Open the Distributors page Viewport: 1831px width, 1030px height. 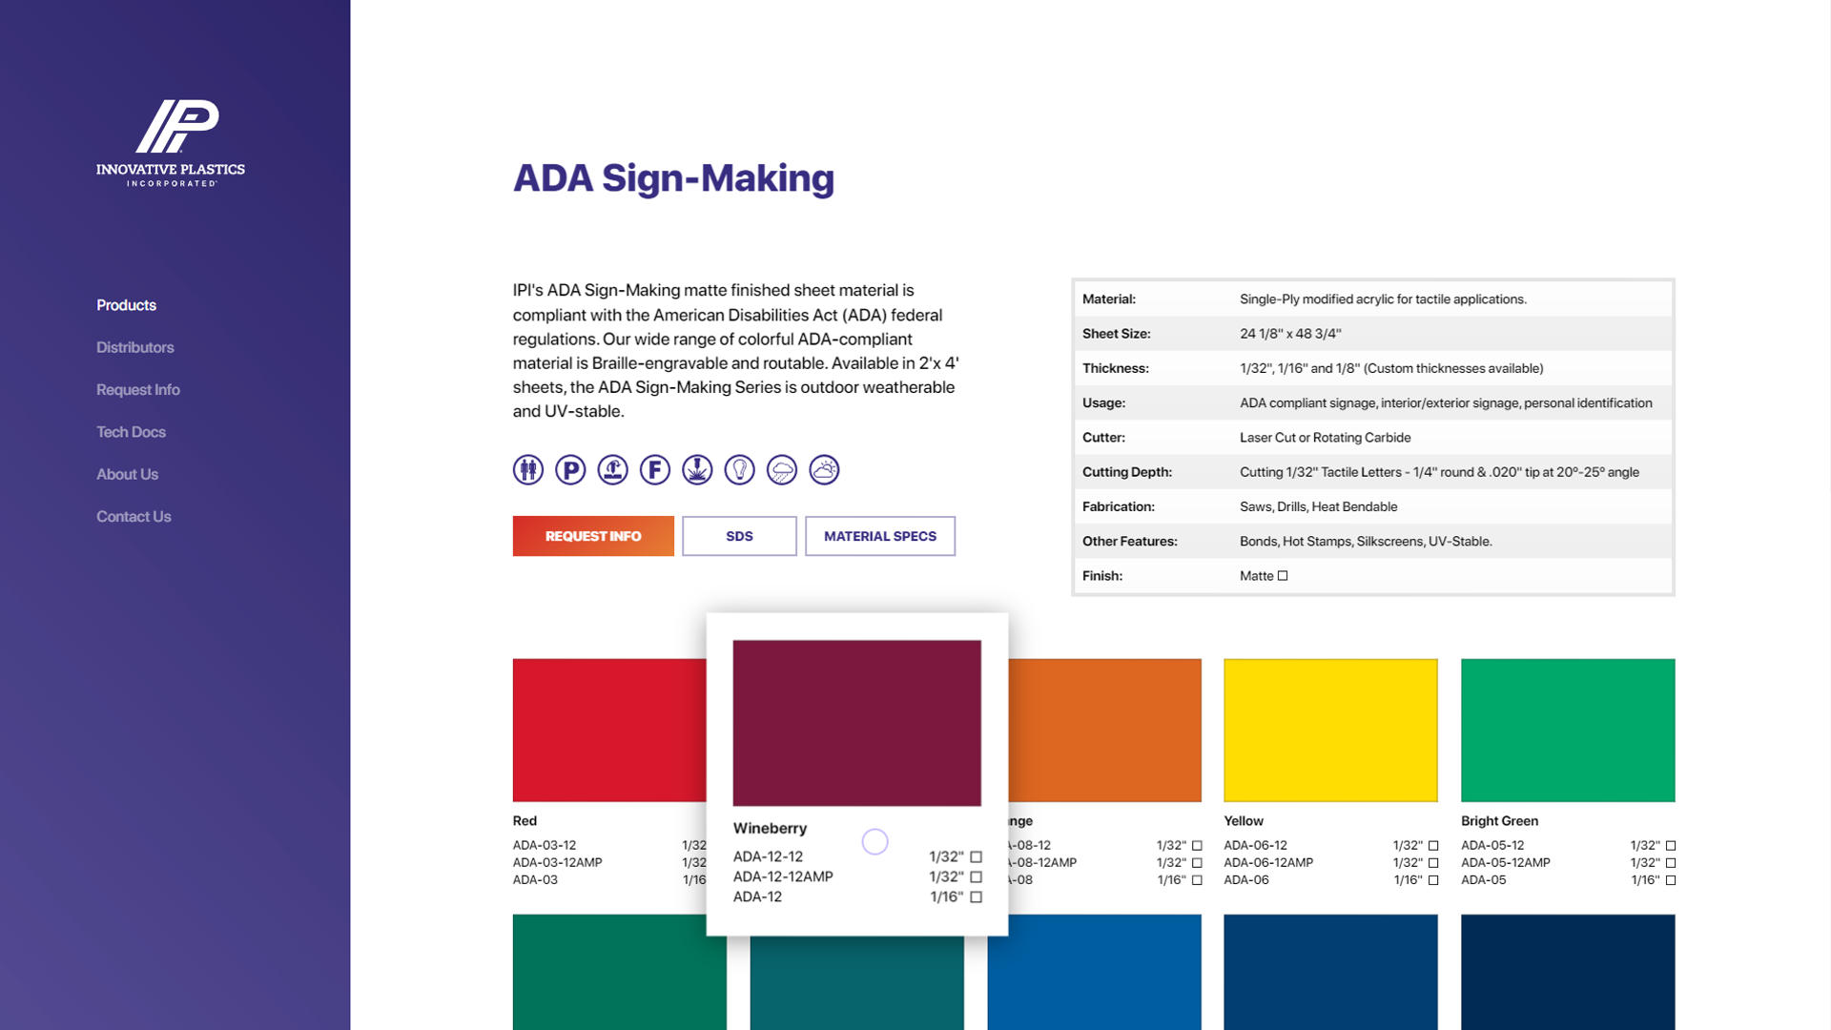[134, 347]
